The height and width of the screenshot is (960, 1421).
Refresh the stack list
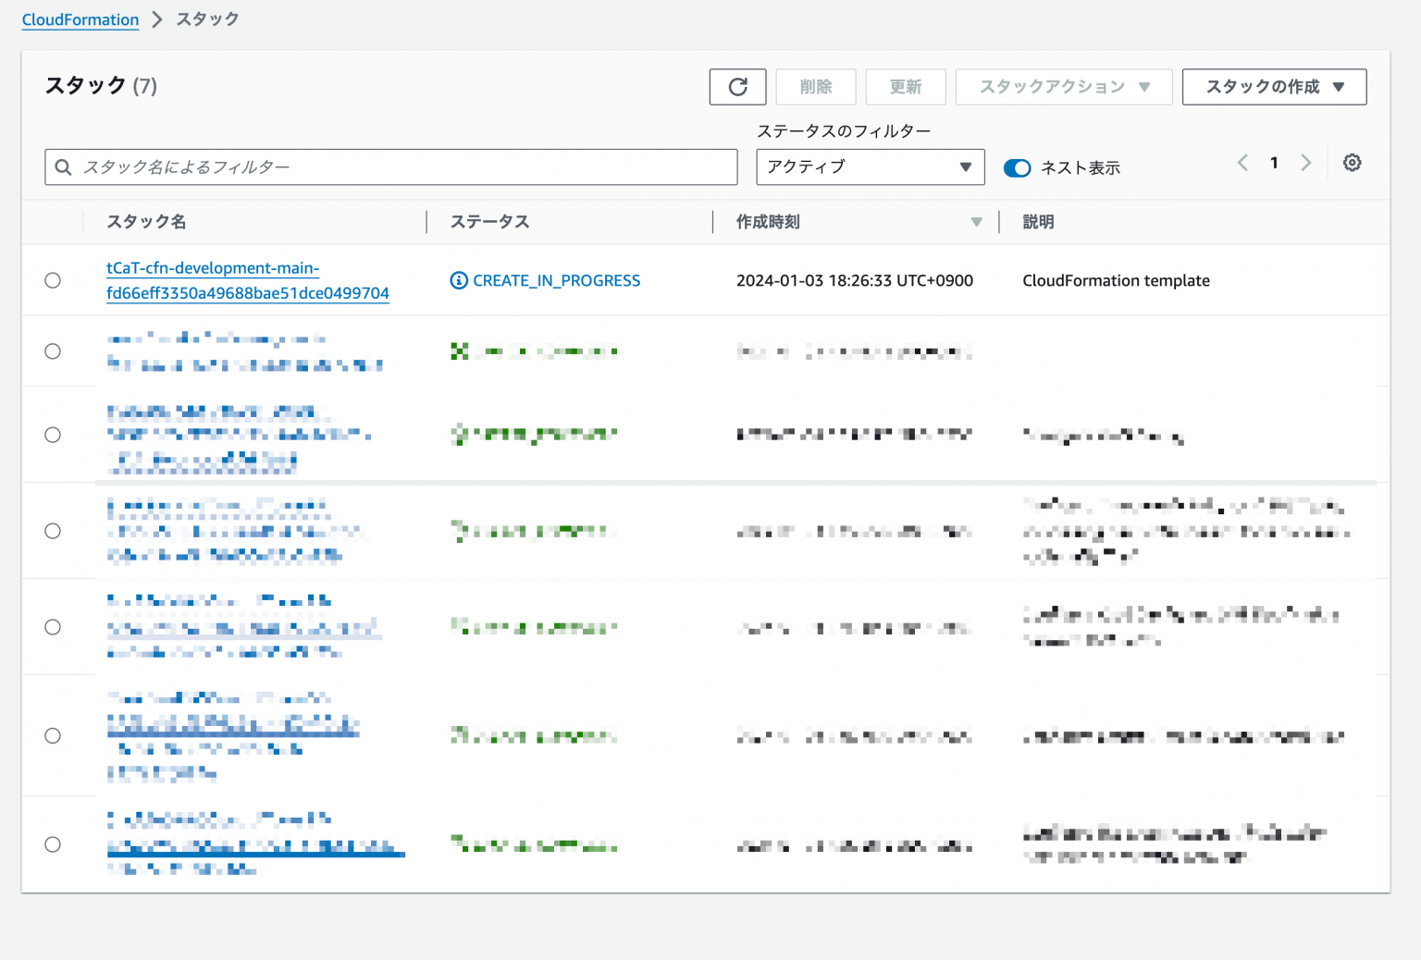[737, 87]
